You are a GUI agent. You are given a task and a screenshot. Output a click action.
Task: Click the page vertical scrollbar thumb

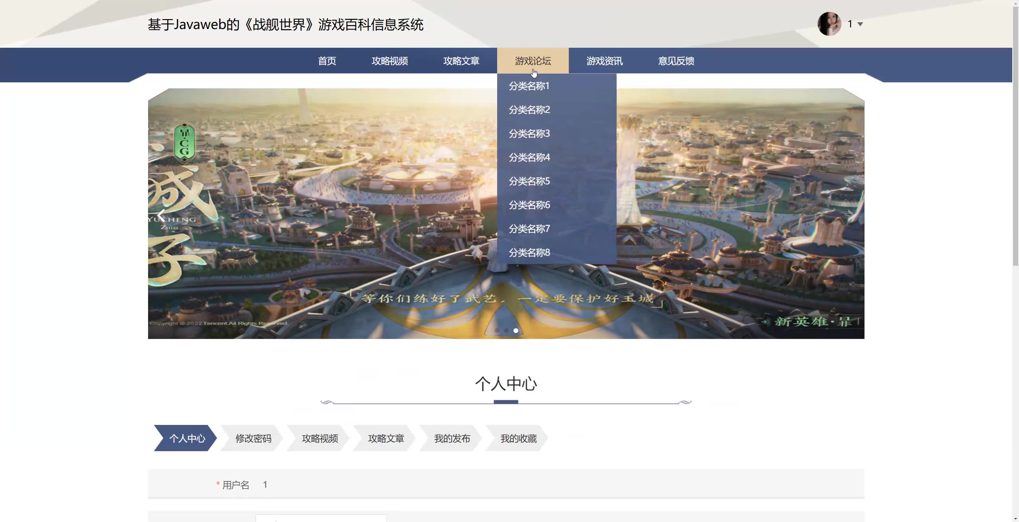point(1015,135)
